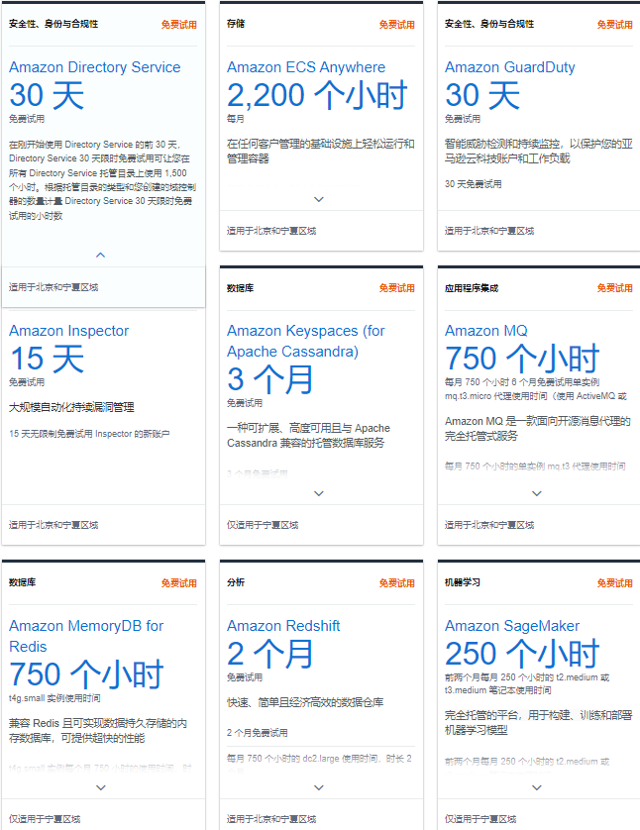The image size is (640, 830).
Task: Click 适用于北京和宁夏区域 on Inspector card
Action: click(53, 525)
